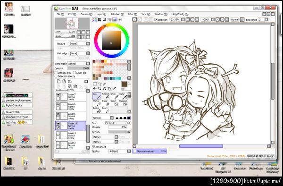Open the Layer menu
The height and width of the screenshot is (186, 283).
click(x=101, y=14)
